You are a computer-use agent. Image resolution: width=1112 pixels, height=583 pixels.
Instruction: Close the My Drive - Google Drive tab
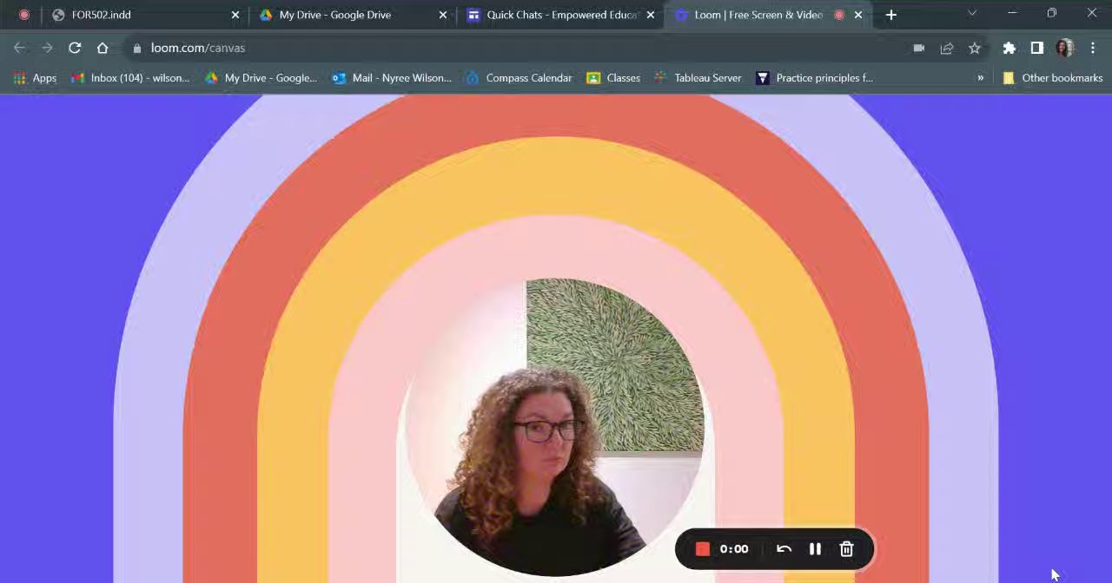[443, 15]
